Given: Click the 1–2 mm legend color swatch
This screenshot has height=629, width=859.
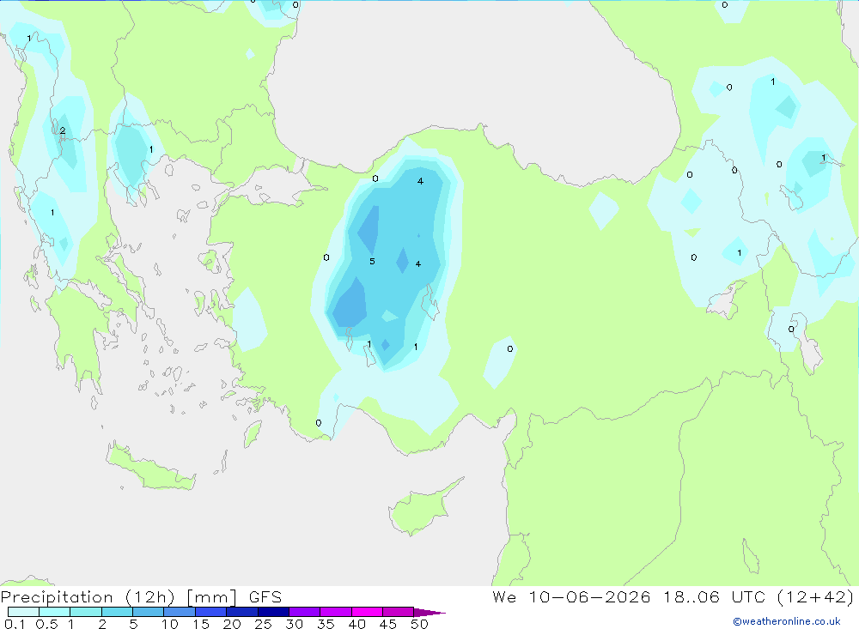Looking at the screenshot, I should point(85,612).
